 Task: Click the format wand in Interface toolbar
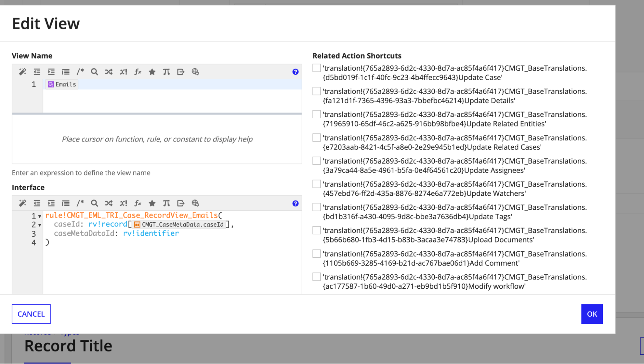[x=23, y=203]
